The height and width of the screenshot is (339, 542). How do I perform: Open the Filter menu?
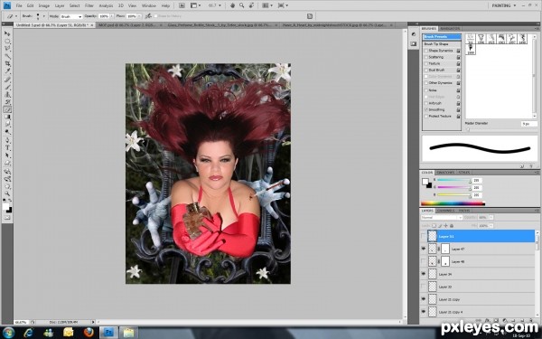point(89,5)
